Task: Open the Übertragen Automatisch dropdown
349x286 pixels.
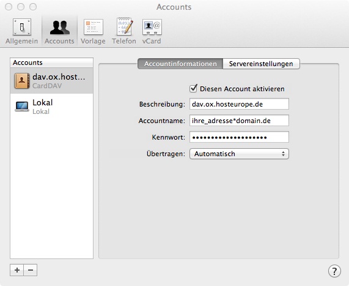Action: tap(239, 154)
